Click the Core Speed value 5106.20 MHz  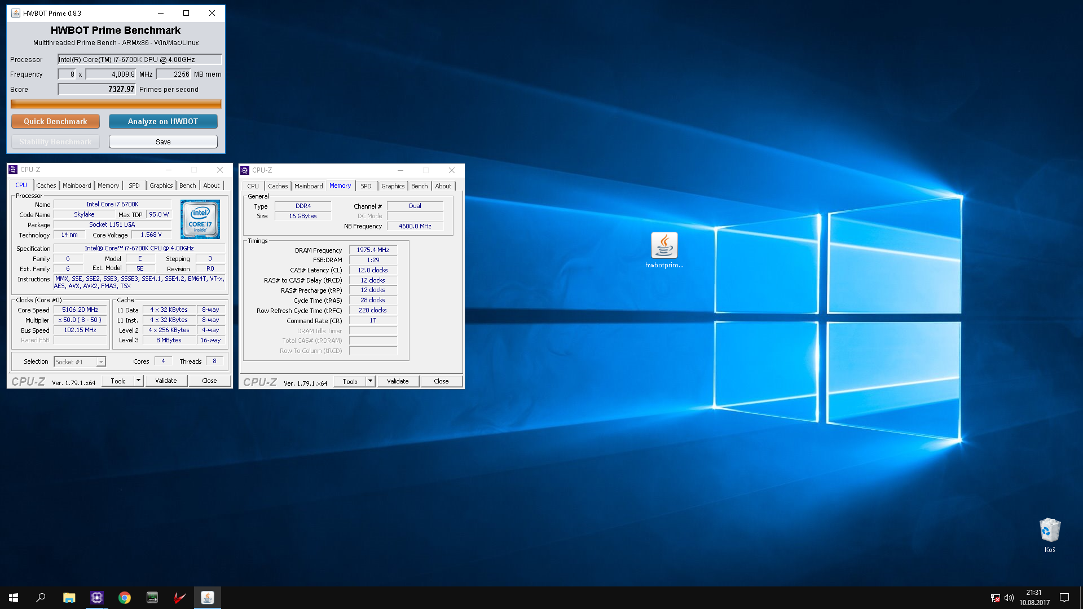(x=80, y=310)
